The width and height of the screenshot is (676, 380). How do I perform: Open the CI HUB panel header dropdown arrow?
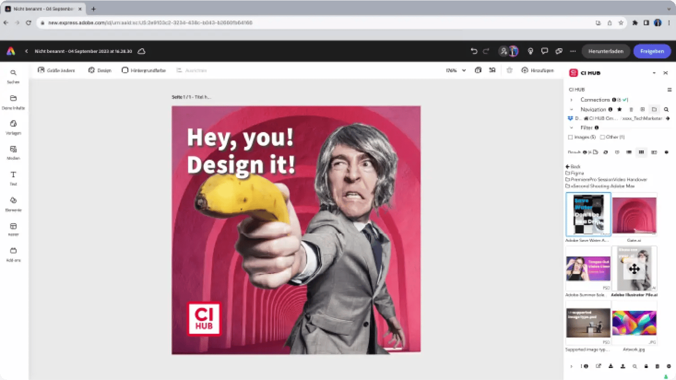tap(654, 73)
